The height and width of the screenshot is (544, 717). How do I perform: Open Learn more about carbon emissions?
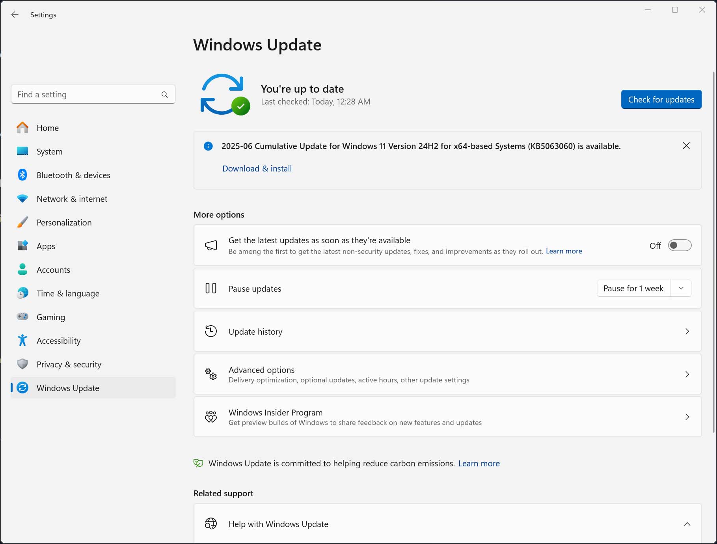tap(479, 464)
